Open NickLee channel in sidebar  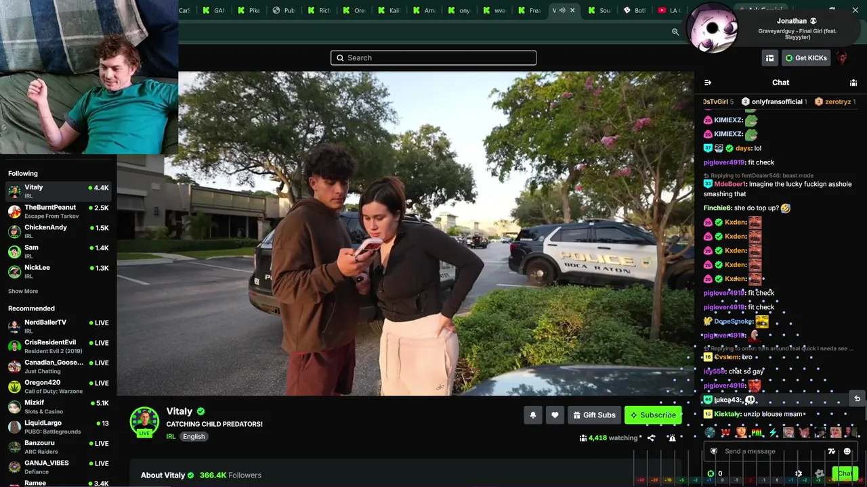58,271
